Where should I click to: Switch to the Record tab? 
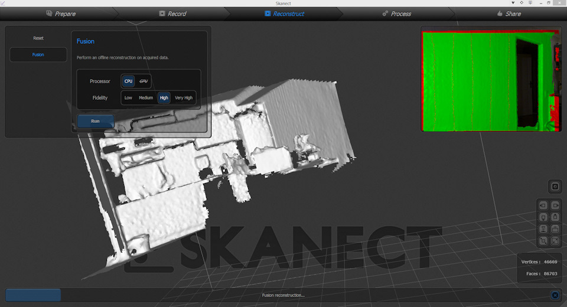click(173, 14)
